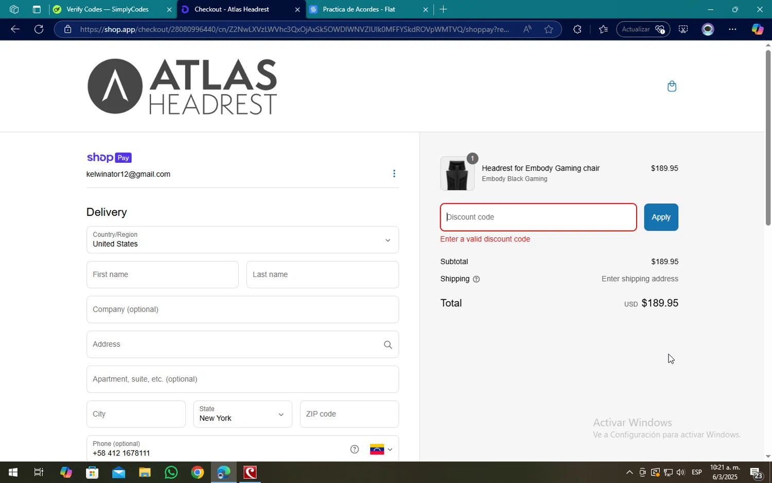Image resolution: width=772 pixels, height=483 pixels.
Task: Open the shopping bag cart icon
Action: pos(672,86)
